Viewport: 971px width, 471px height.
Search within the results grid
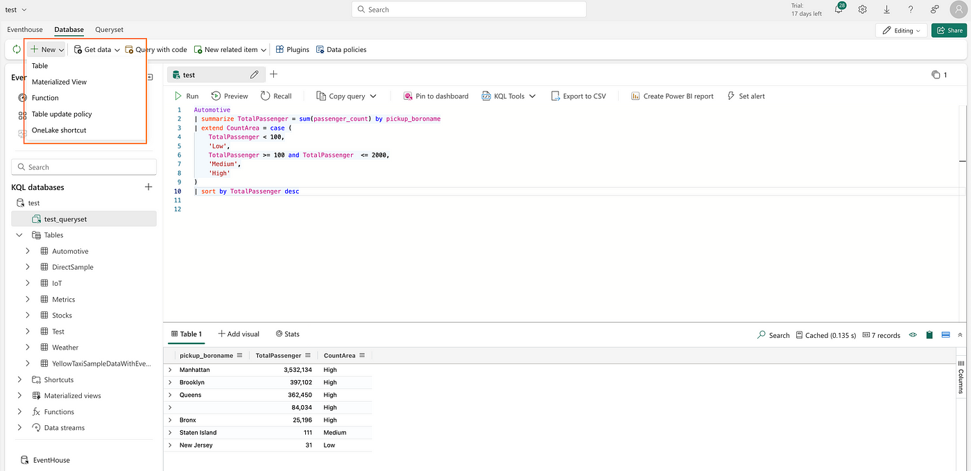coord(773,335)
